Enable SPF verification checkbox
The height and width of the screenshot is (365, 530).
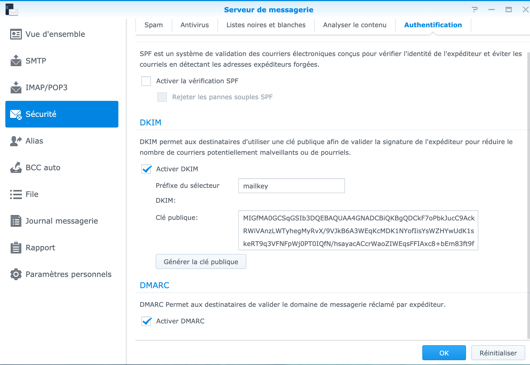click(x=146, y=81)
